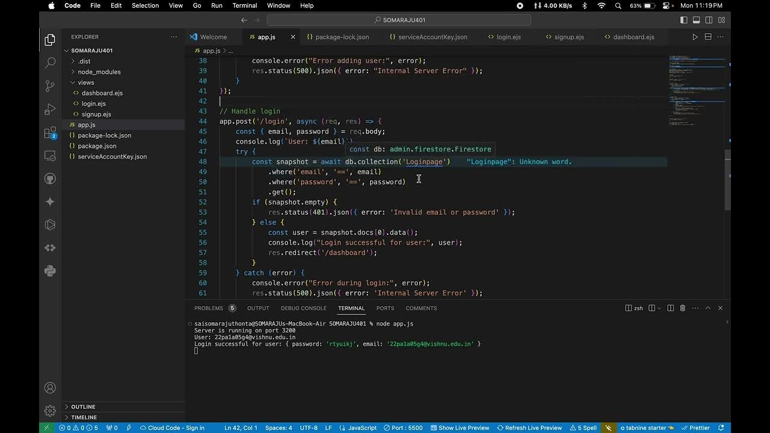
Task: Change Spaces: 4 indentation setting
Action: (x=279, y=428)
